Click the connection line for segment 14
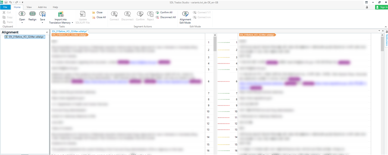Image resolution: width=388 pixels, height=155 pixels. (x=223, y=137)
